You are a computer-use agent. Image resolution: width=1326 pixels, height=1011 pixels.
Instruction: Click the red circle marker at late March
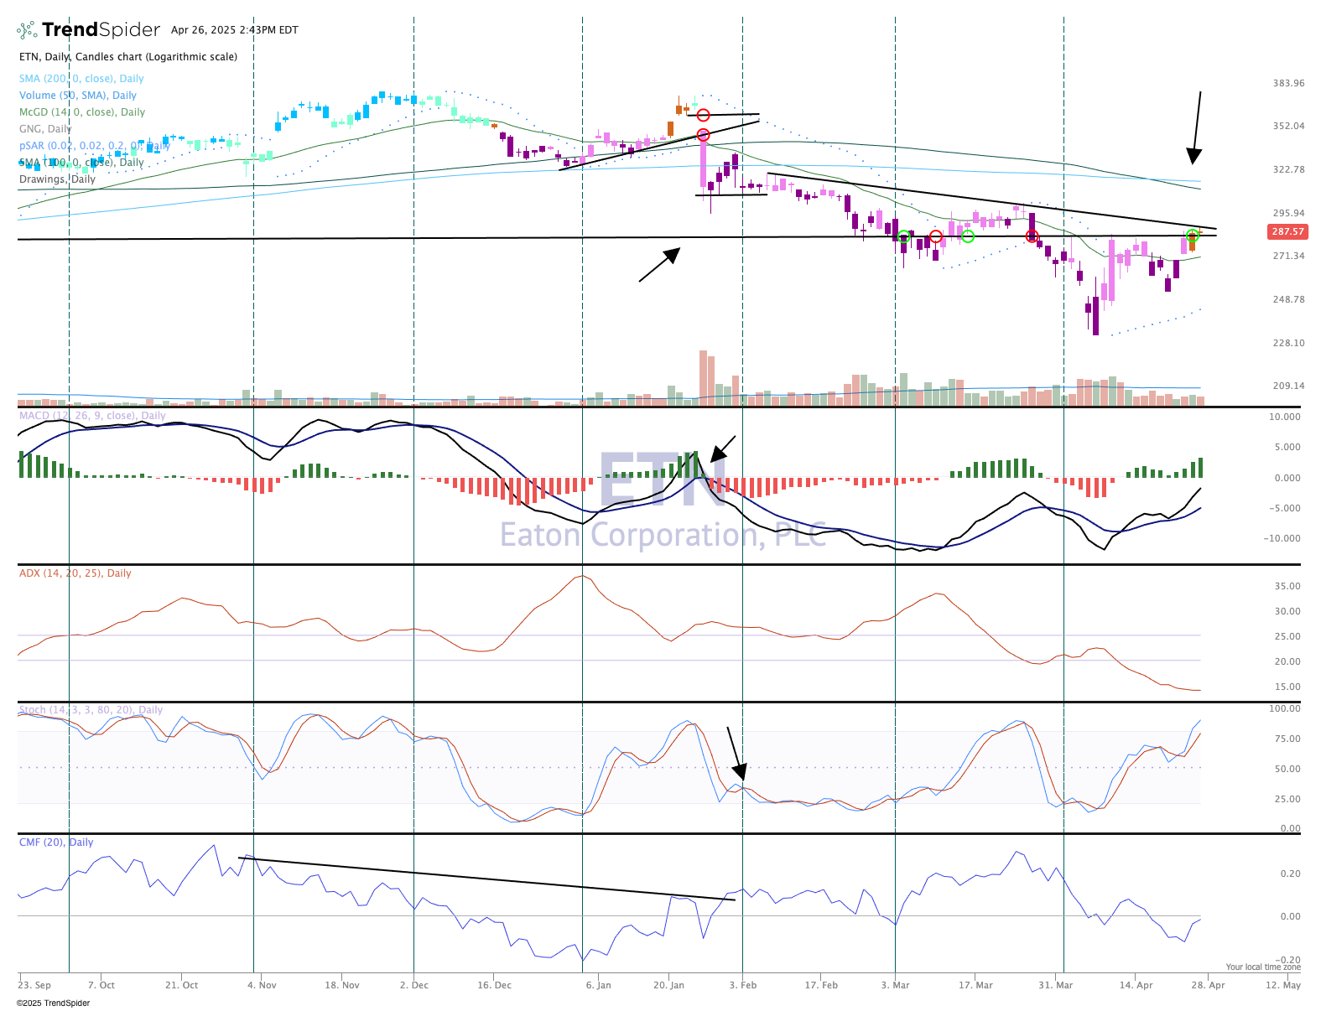tap(1032, 236)
